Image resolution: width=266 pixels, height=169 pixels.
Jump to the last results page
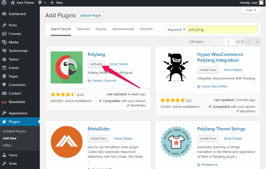pyautogui.click(x=257, y=42)
